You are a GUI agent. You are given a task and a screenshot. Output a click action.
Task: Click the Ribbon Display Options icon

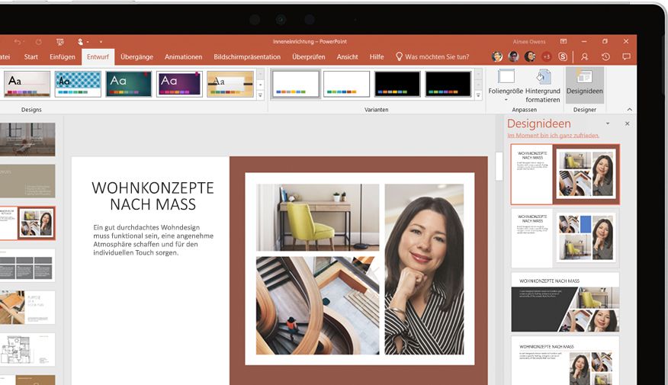click(x=564, y=41)
